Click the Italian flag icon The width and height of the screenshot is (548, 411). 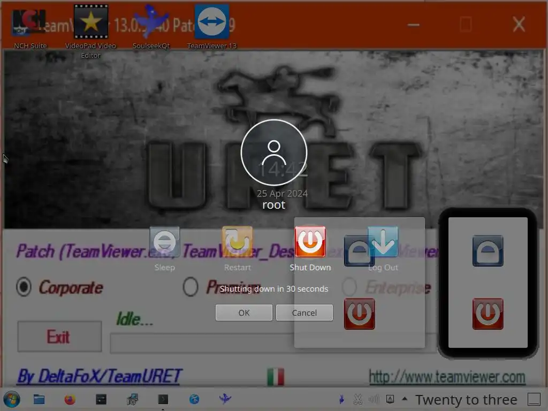276,377
